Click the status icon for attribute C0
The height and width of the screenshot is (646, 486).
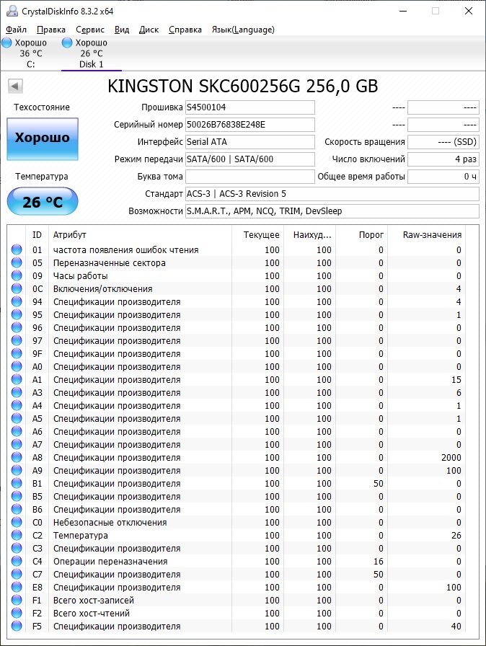tap(17, 522)
